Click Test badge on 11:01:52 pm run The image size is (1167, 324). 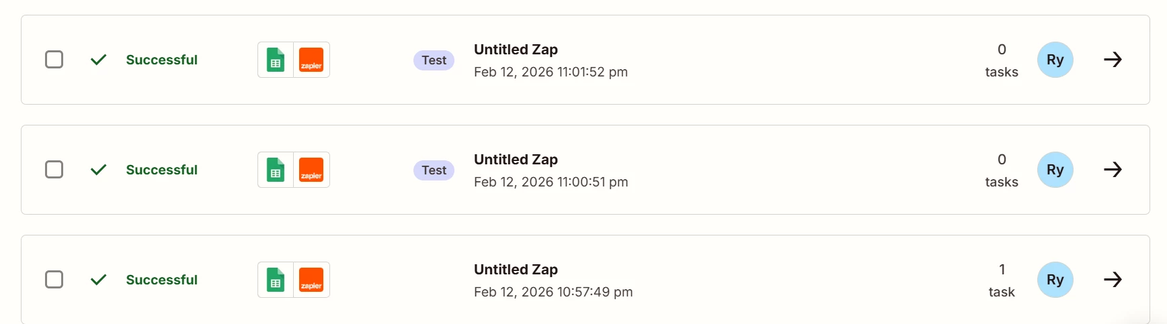434,60
